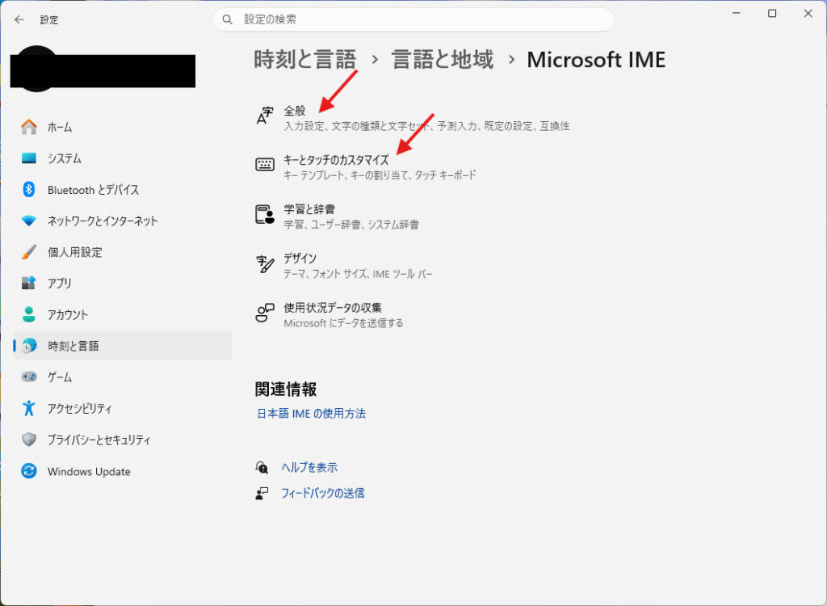This screenshot has width=827, height=606.
Task: Open デザイン settings
Action: click(344, 265)
